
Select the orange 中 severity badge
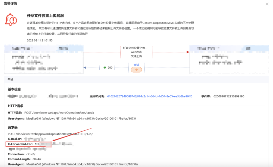136,70
